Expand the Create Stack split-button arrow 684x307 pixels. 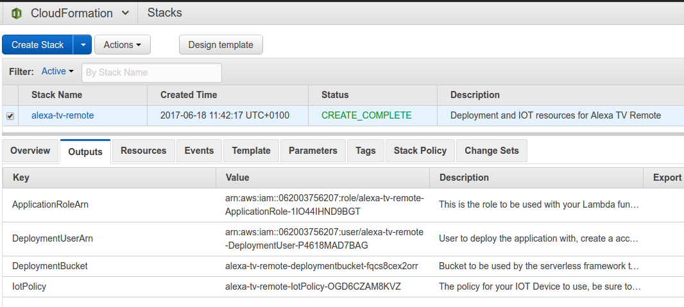pos(82,45)
